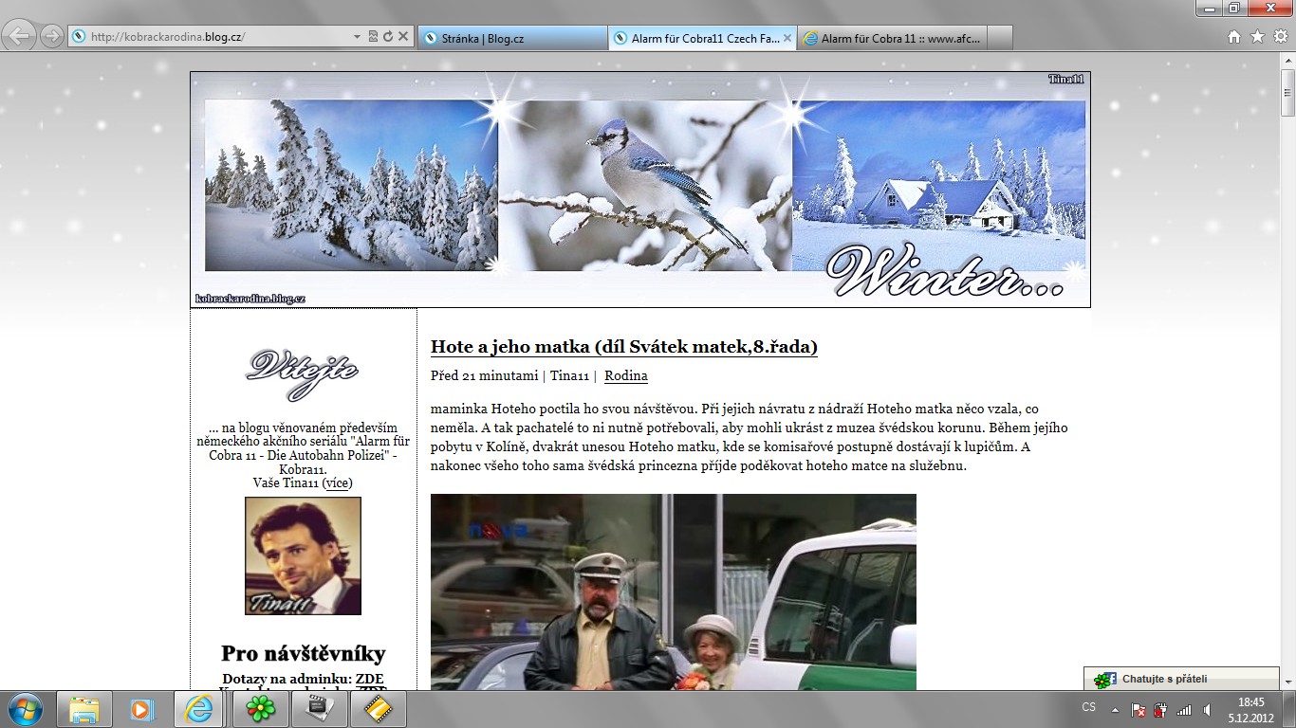Click the battery power plug tray icon

tap(1161, 709)
